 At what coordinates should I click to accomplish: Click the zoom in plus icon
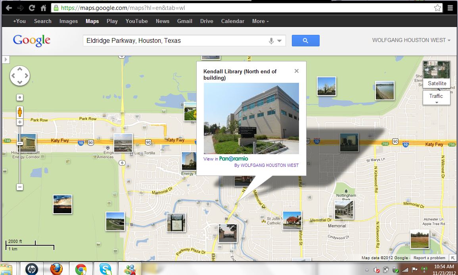pyautogui.click(x=20, y=121)
